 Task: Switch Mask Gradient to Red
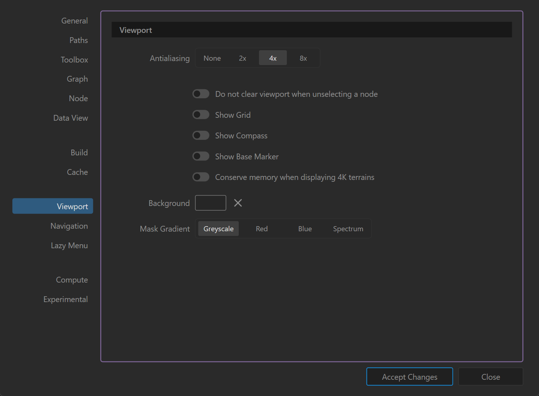tap(262, 229)
